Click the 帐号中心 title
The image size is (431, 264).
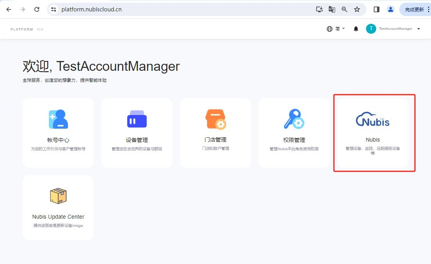click(x=58, y=140)
